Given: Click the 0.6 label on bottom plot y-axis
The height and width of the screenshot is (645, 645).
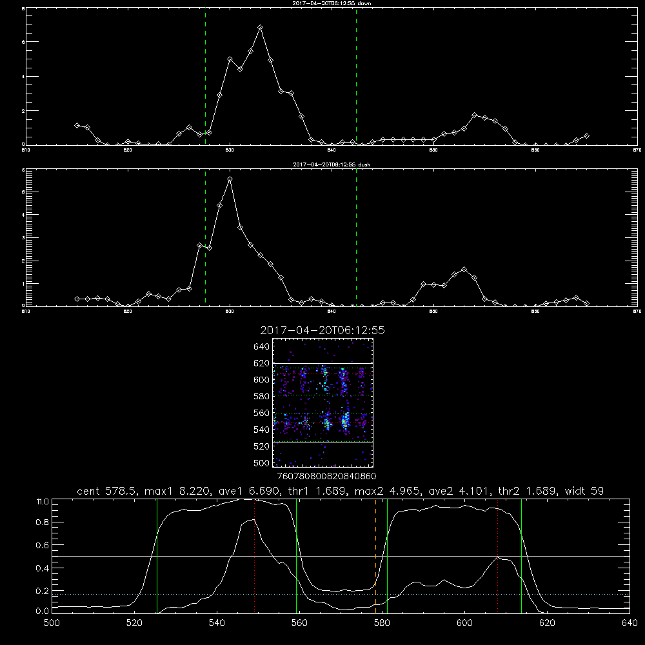Looking at the screenshot, I should click(x=42, y=545).
